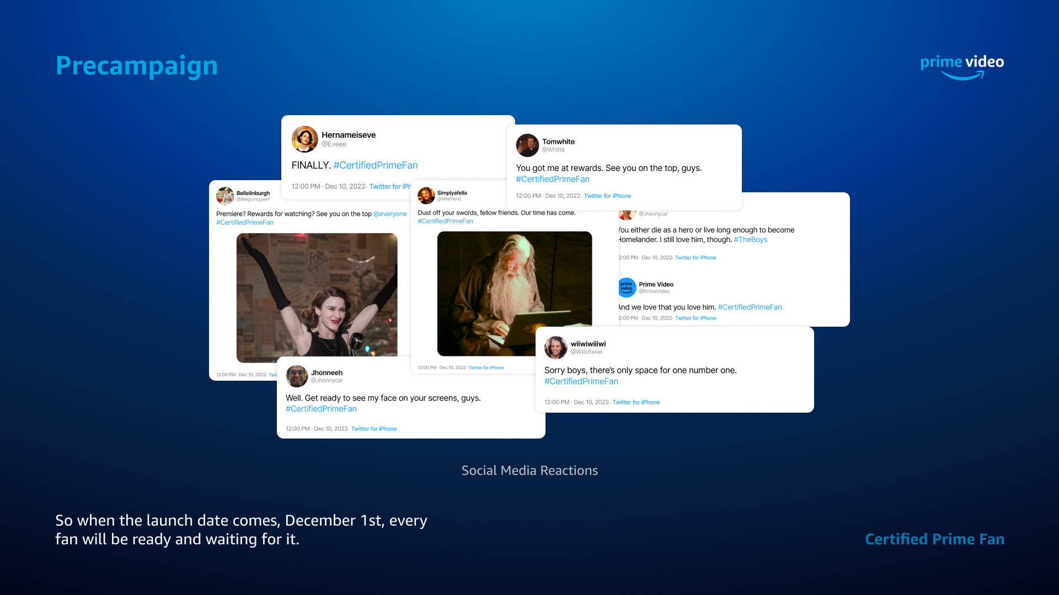Screen dimensions: 1059x595
Task: Click 'Dust off your swords' tweet text
Action: click(496, 213)
